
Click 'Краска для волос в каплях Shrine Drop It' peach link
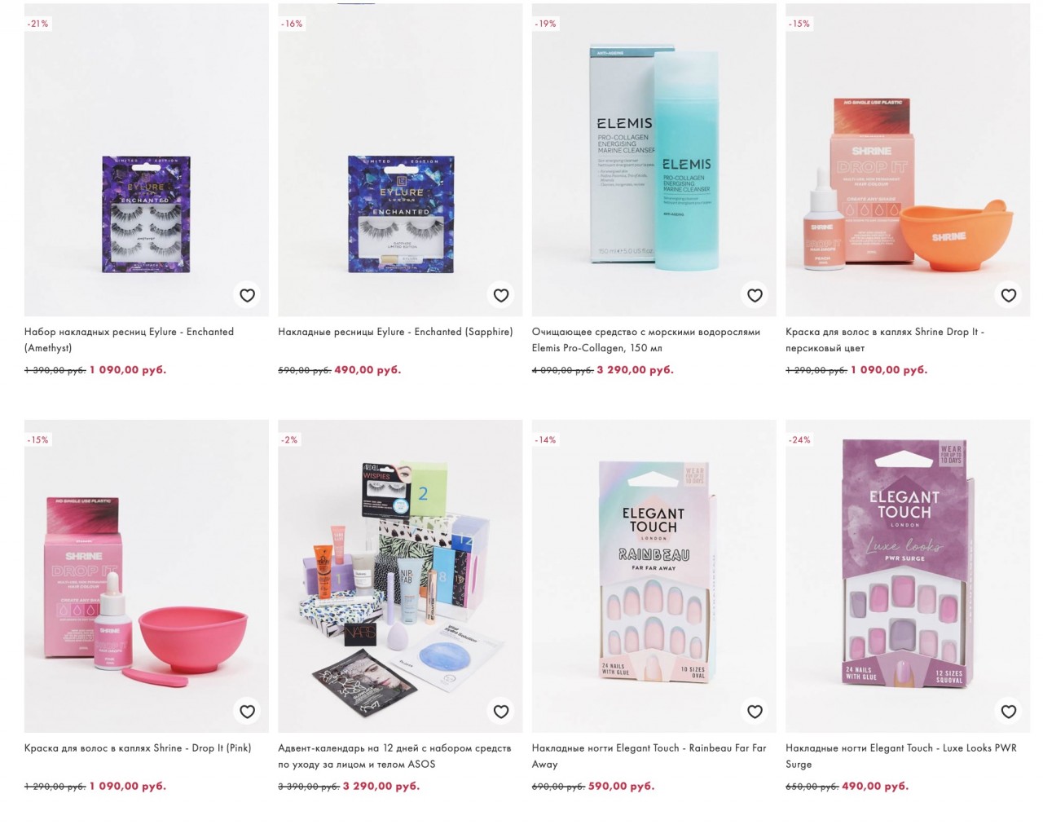tap(885, 340)
